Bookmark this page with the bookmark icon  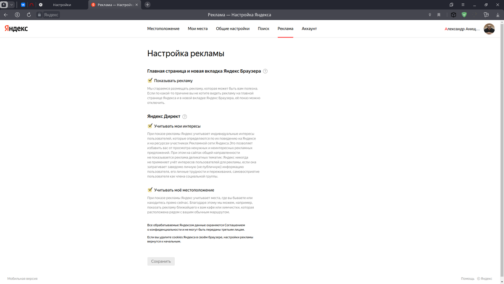pos(439,15)
